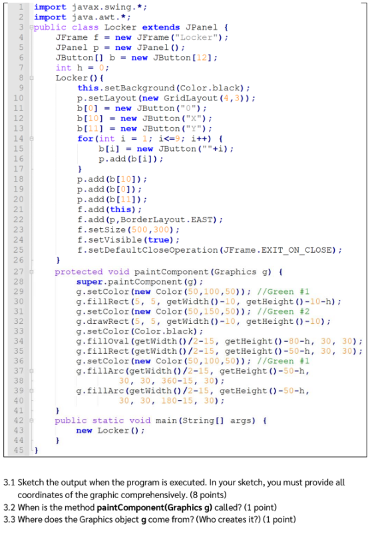Click the f.add(p,BorderLayout.EAST) line

tap(150, 220)
